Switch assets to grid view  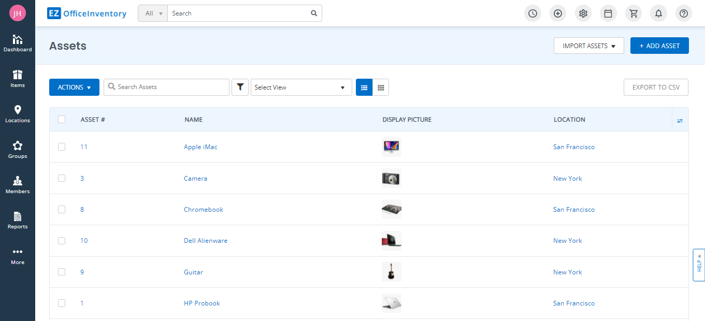click(x=381, y=87)
